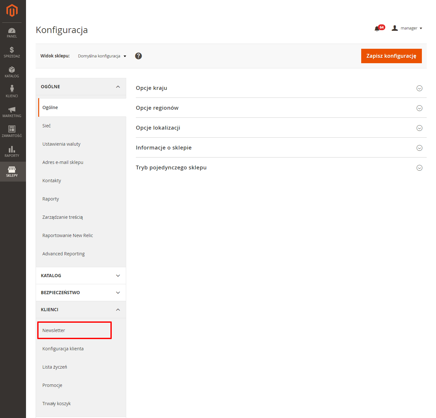
Task: Open Zarządzanie treścią settings
Action: click(x=82, y=217)
